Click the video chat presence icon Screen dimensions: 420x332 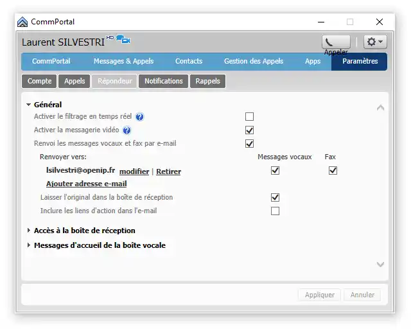point(123,40)
